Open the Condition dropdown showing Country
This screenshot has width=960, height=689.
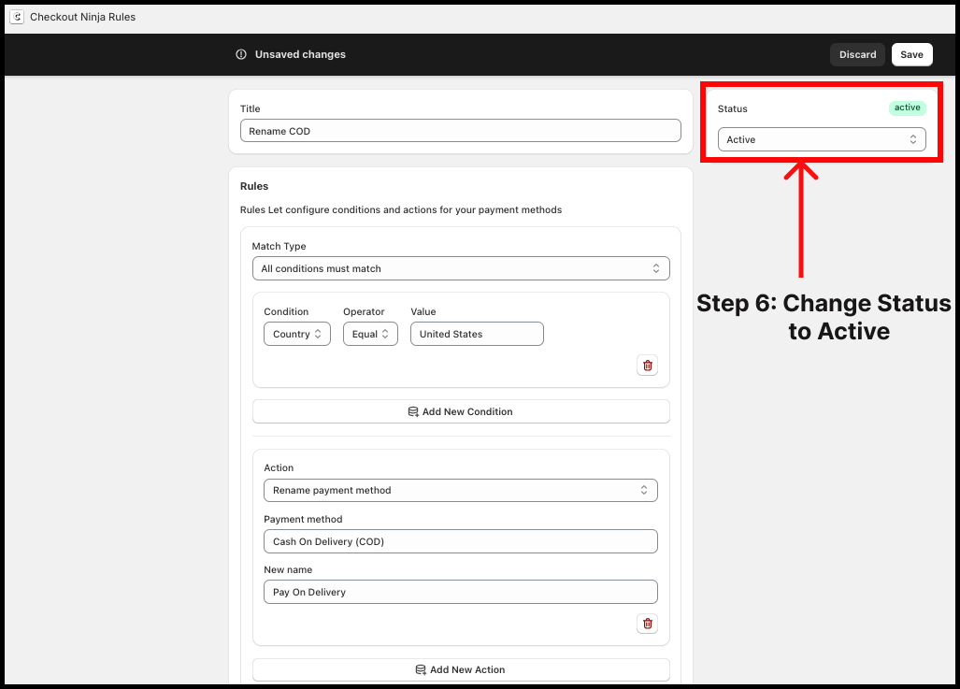[296, 334]
